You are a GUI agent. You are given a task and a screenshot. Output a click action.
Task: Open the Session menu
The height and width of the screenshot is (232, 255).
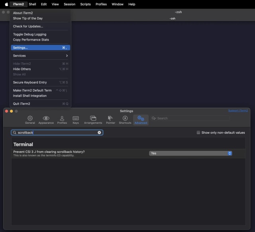tap(69, 4)
